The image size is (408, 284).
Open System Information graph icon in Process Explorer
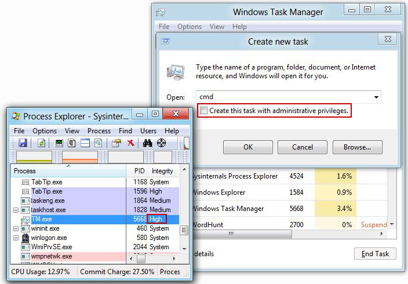point(59,143)
